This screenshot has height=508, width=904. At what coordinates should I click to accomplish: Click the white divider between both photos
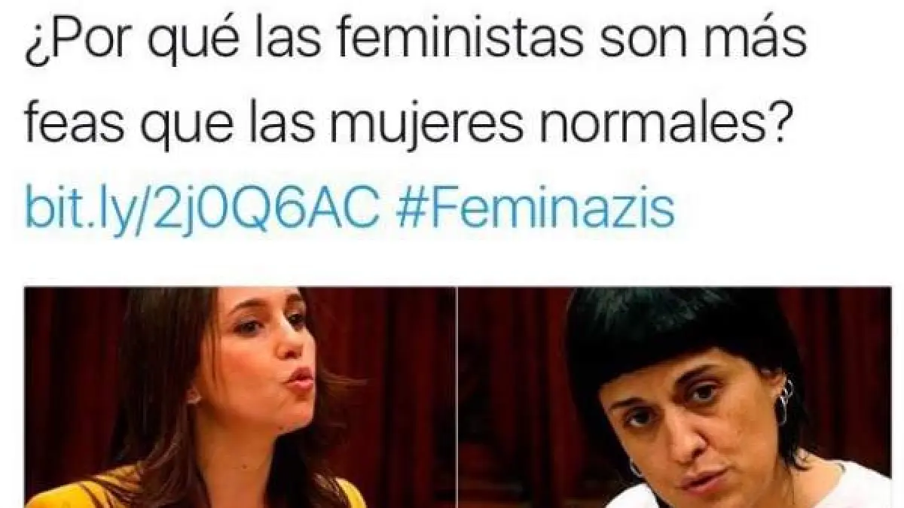click(457, 397)
